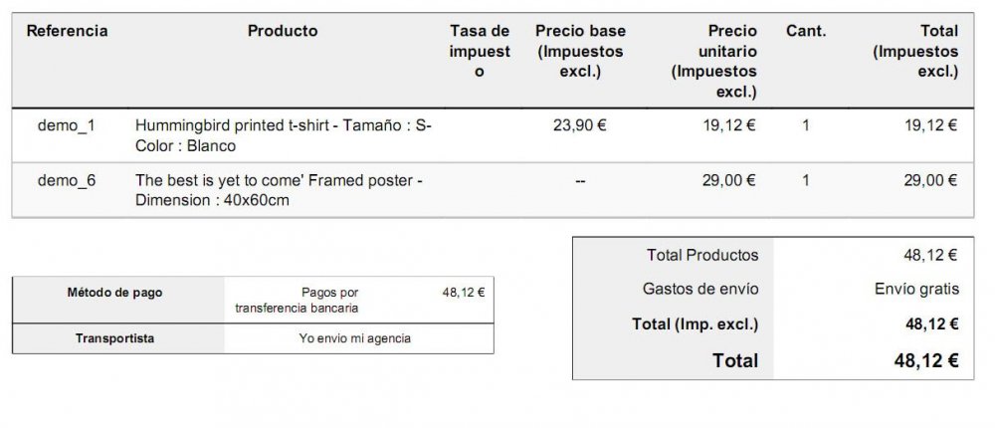
Task: Click the Tasa de impuesto header
Action: (480, 51)
